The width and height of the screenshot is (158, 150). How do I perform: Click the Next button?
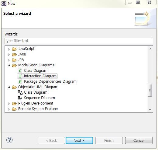79,140
